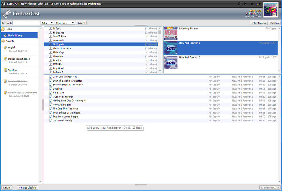Click the Return button

pos(7,187)
